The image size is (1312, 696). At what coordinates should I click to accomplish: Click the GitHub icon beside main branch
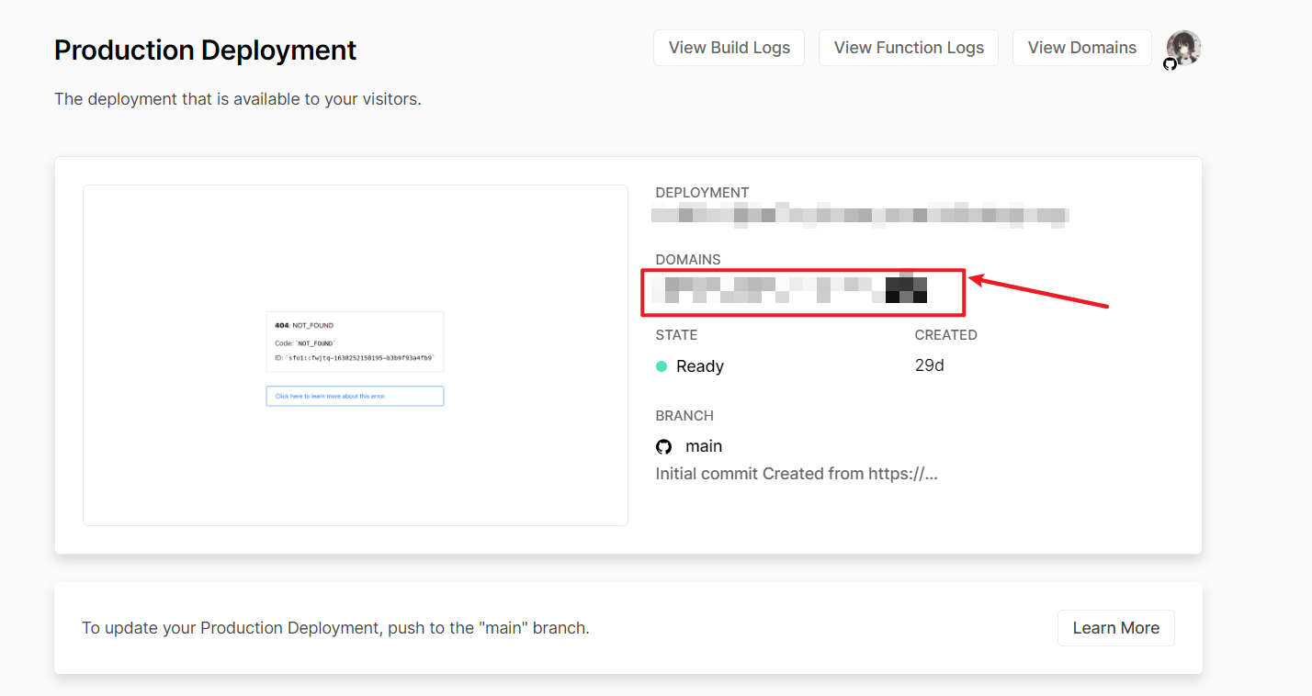coord(663,446)
